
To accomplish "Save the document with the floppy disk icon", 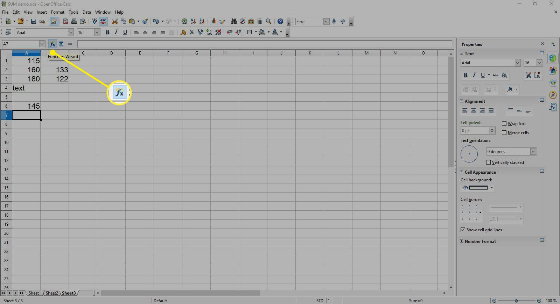I will (x=34, y=21).
